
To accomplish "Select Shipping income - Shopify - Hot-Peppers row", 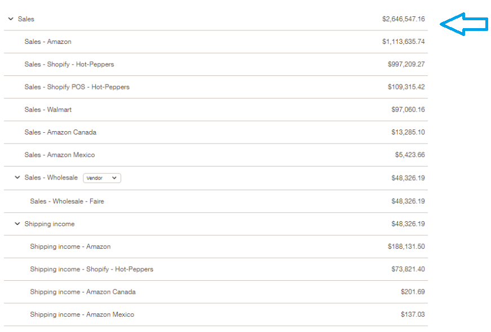I will coord(91,269).
